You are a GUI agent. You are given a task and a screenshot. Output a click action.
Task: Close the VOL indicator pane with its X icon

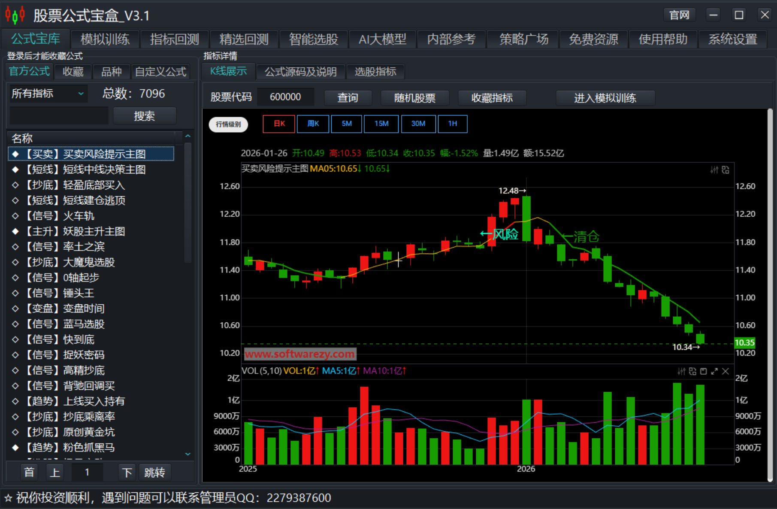pos(726,371)
